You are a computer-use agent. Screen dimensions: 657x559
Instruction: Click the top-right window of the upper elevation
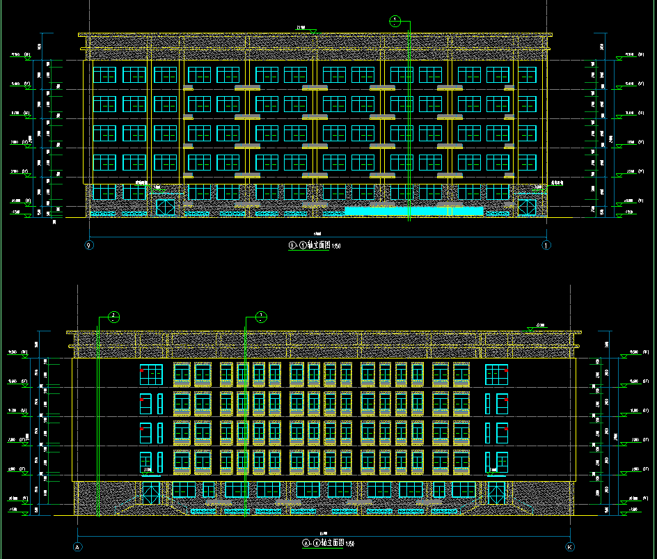coord(527,74)
